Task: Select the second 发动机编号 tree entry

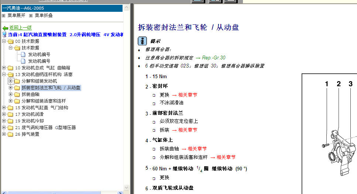Action: (39, 61)
